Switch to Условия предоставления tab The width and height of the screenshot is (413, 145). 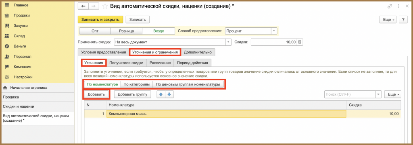pyautogui.click(x=104, y=52)
